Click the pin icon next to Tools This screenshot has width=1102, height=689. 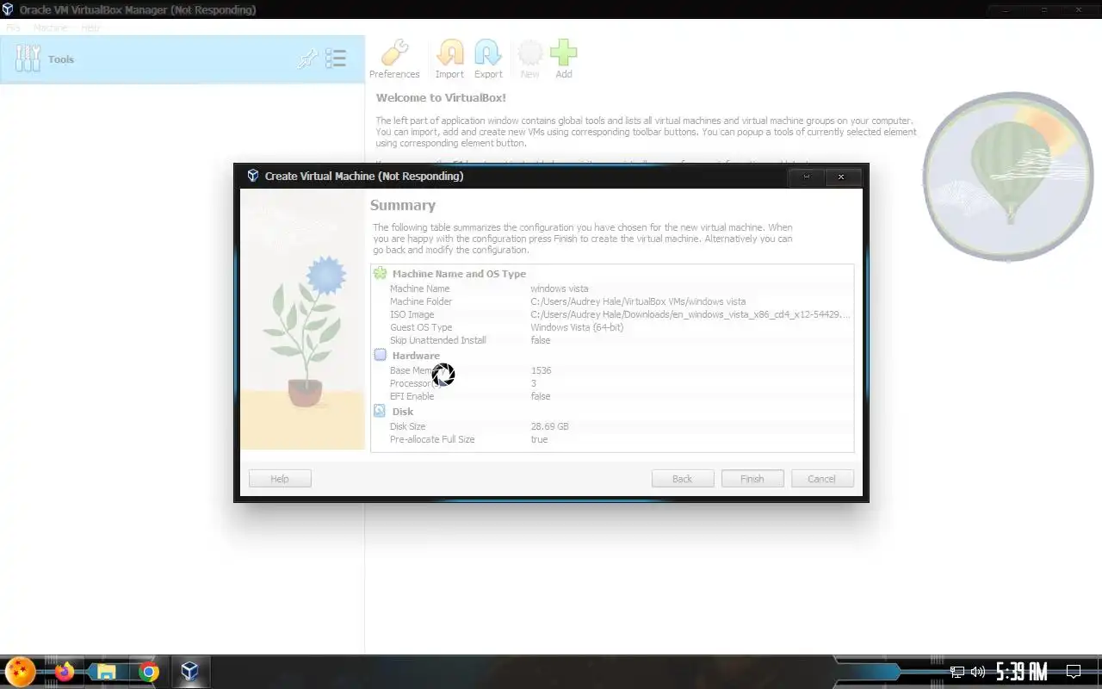(x=306, y=59)
